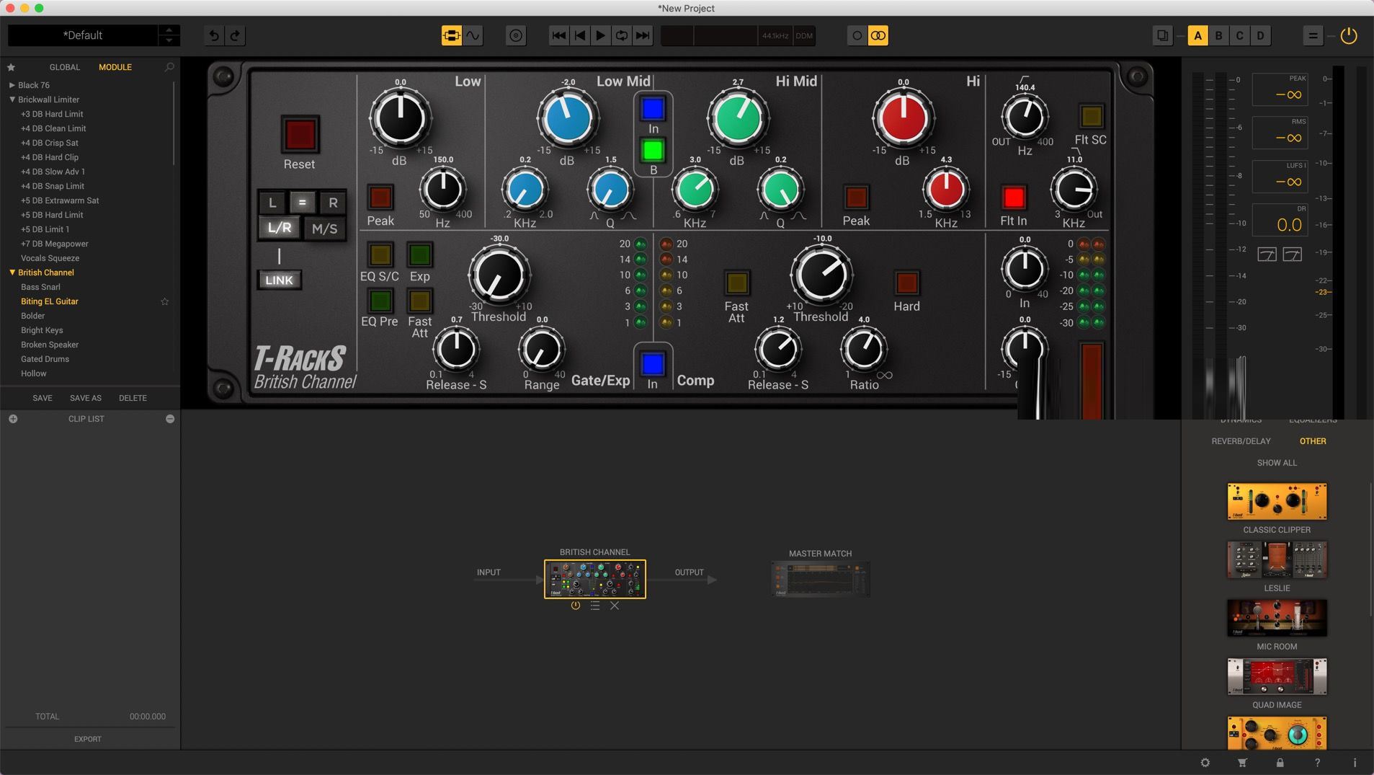Toggle Flt SC button
This screenshot has height=775, width=1374.
click(x=1091, y=116)
